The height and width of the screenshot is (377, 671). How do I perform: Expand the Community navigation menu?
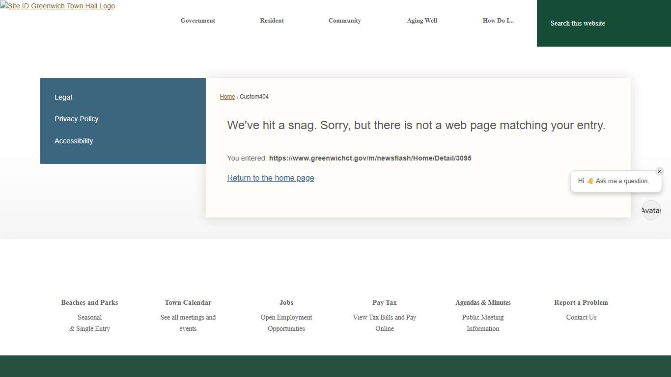(344, 21)
